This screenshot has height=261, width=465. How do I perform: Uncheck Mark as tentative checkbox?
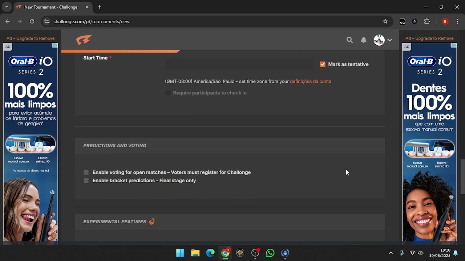tap(323, 64)
